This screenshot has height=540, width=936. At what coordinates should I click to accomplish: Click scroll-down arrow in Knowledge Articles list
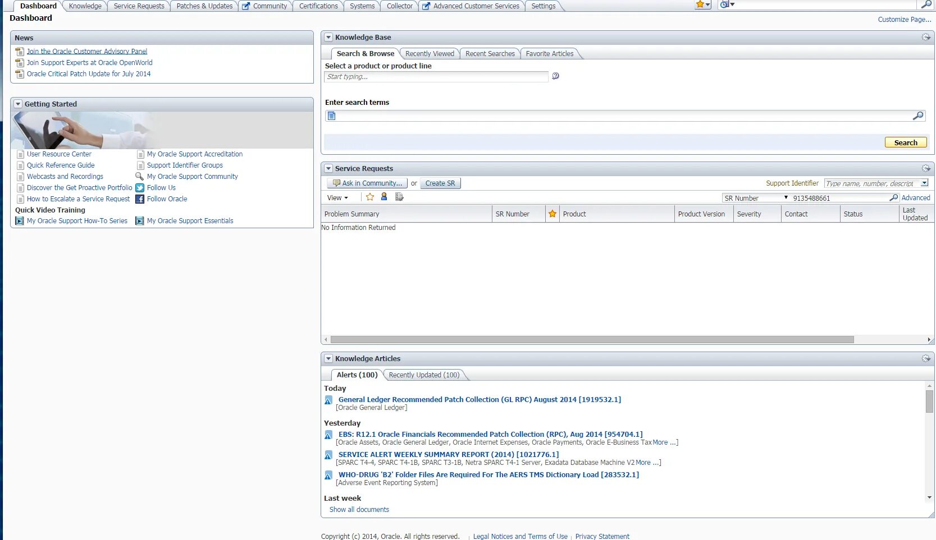[x=929, y=497]
